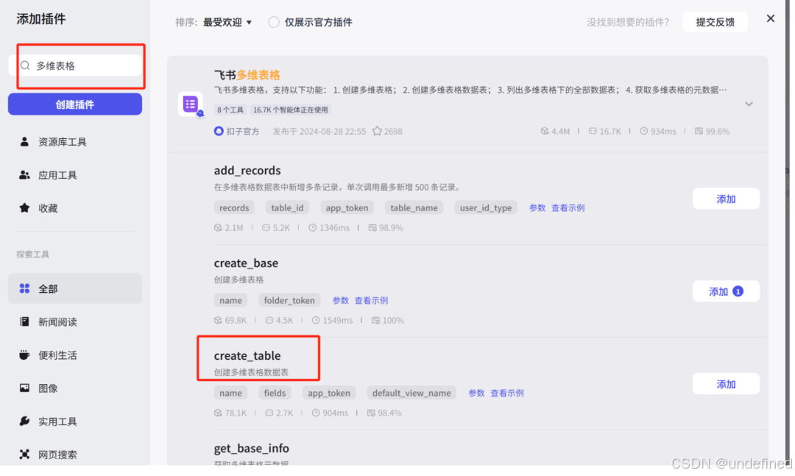The height and width of the screenshot is (476, 795).
Task: Open 参数 link for create_base
Action: click(340, 301)
